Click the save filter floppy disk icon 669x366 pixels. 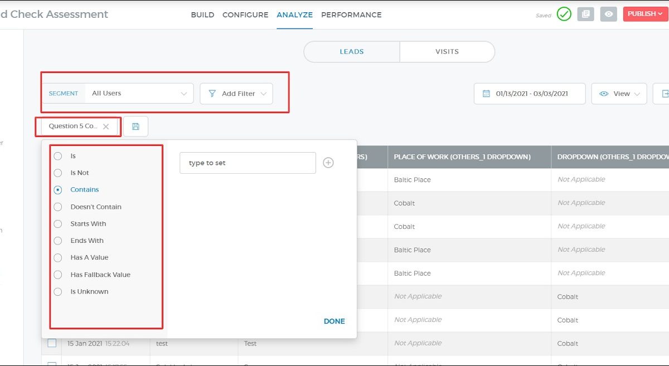[x=135, y=126]
